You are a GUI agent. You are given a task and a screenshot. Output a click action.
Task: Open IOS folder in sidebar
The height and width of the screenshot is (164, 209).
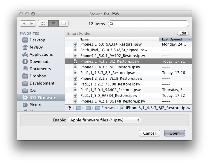point(41,91)
